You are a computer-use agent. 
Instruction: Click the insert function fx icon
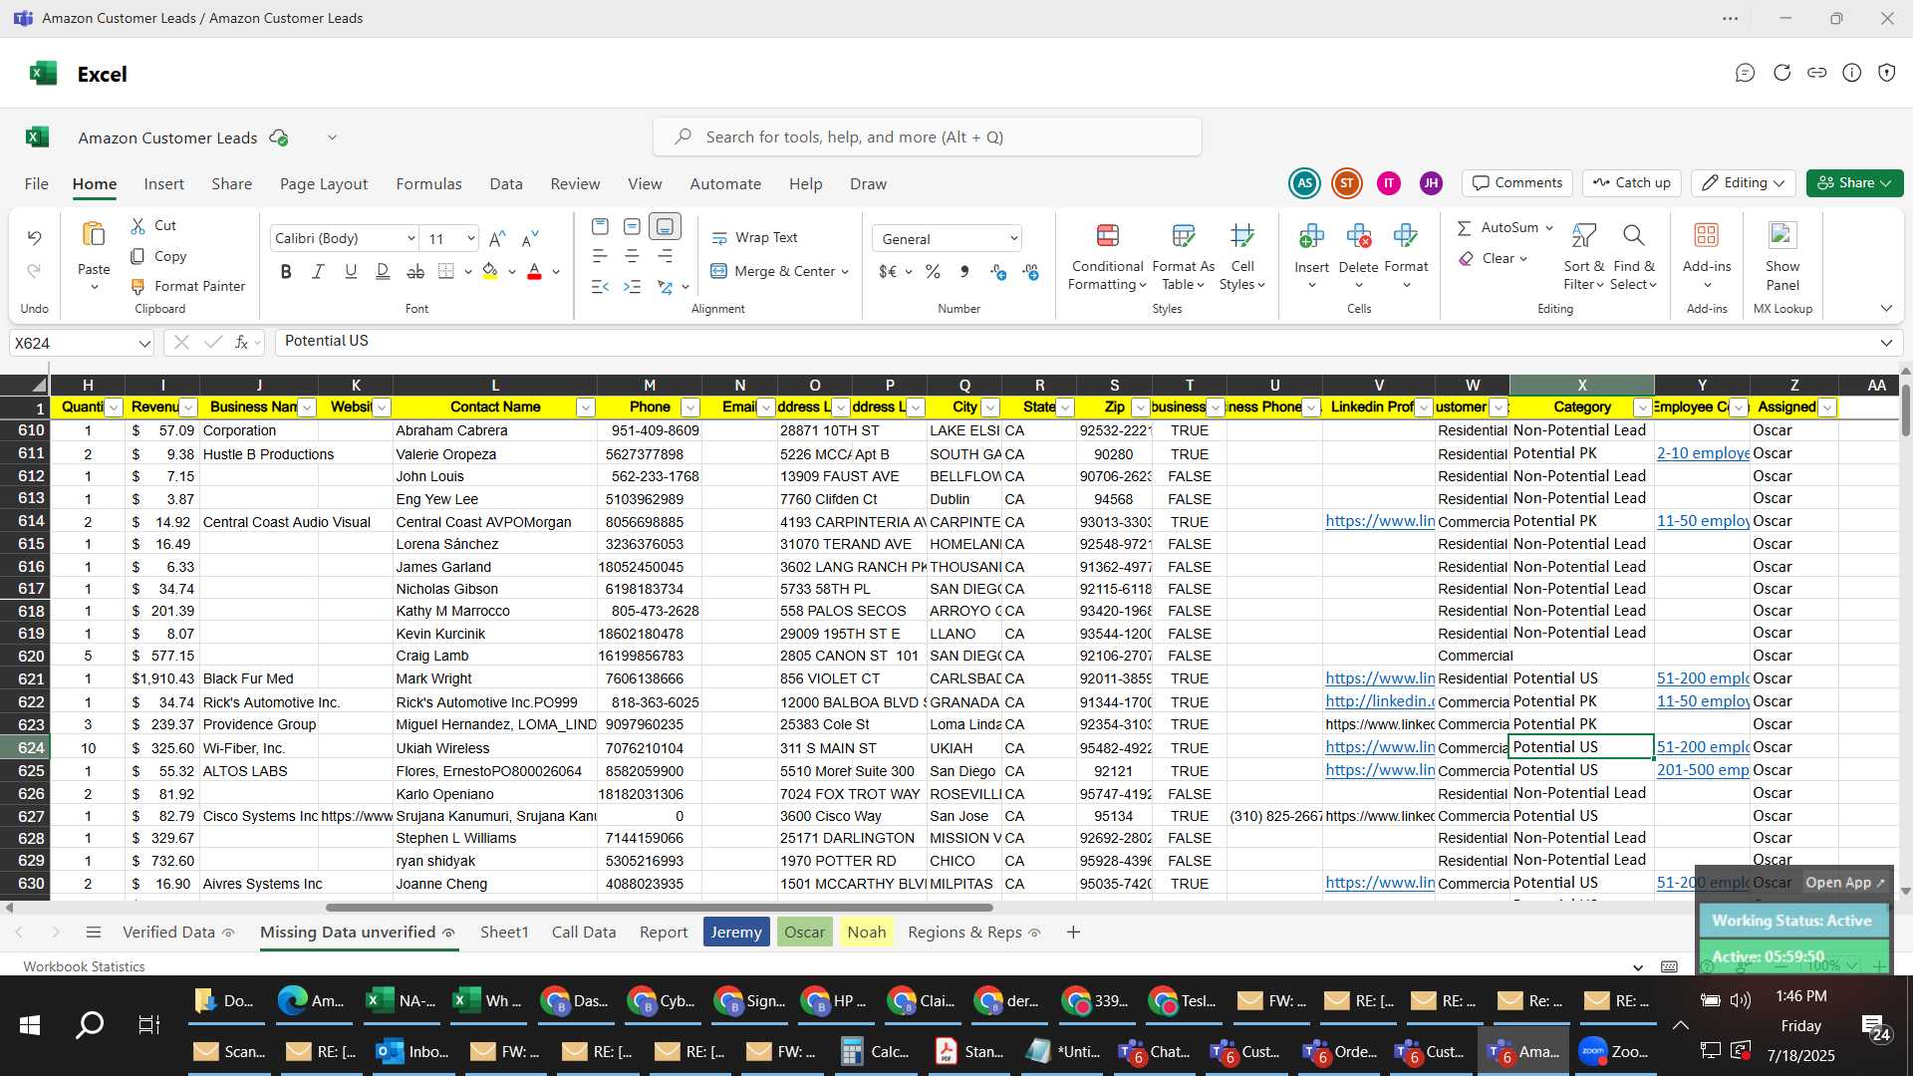(241, 342)
